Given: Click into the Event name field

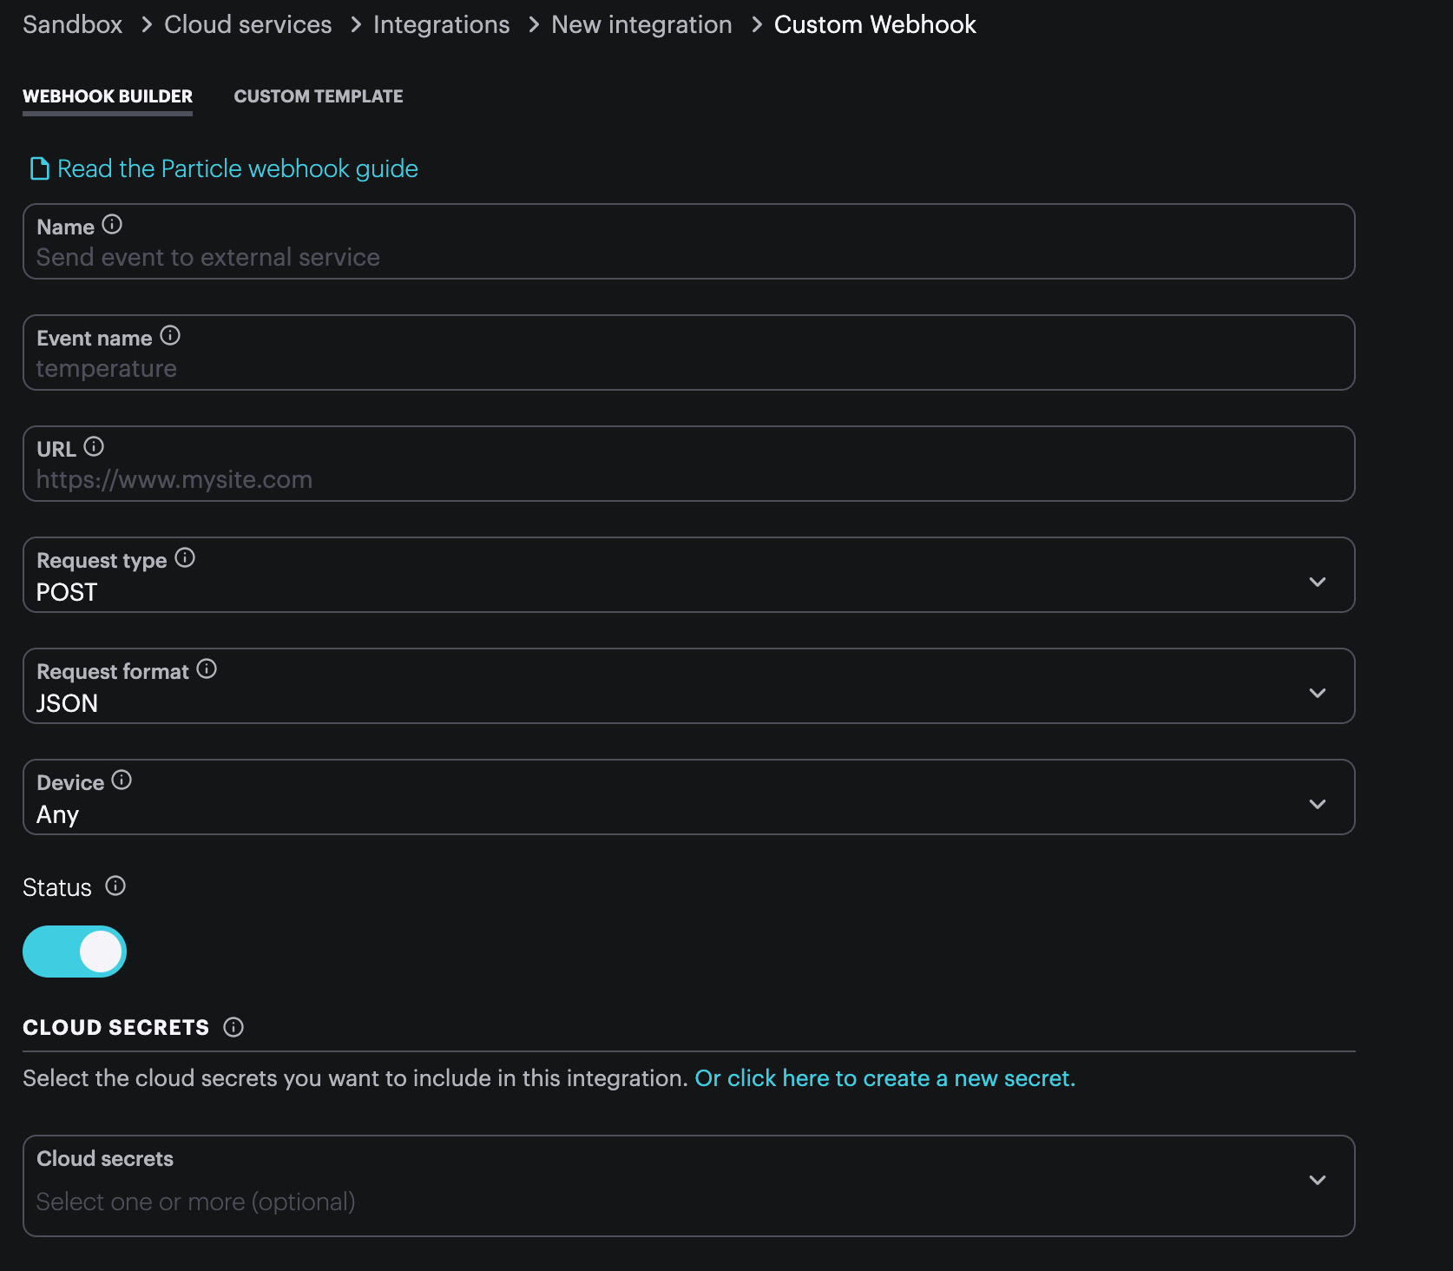Looking at the screenshot, I should click(x=689, y=352).
